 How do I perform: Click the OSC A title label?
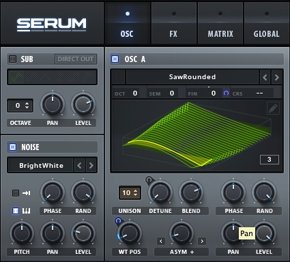click(x=135, y=59)
